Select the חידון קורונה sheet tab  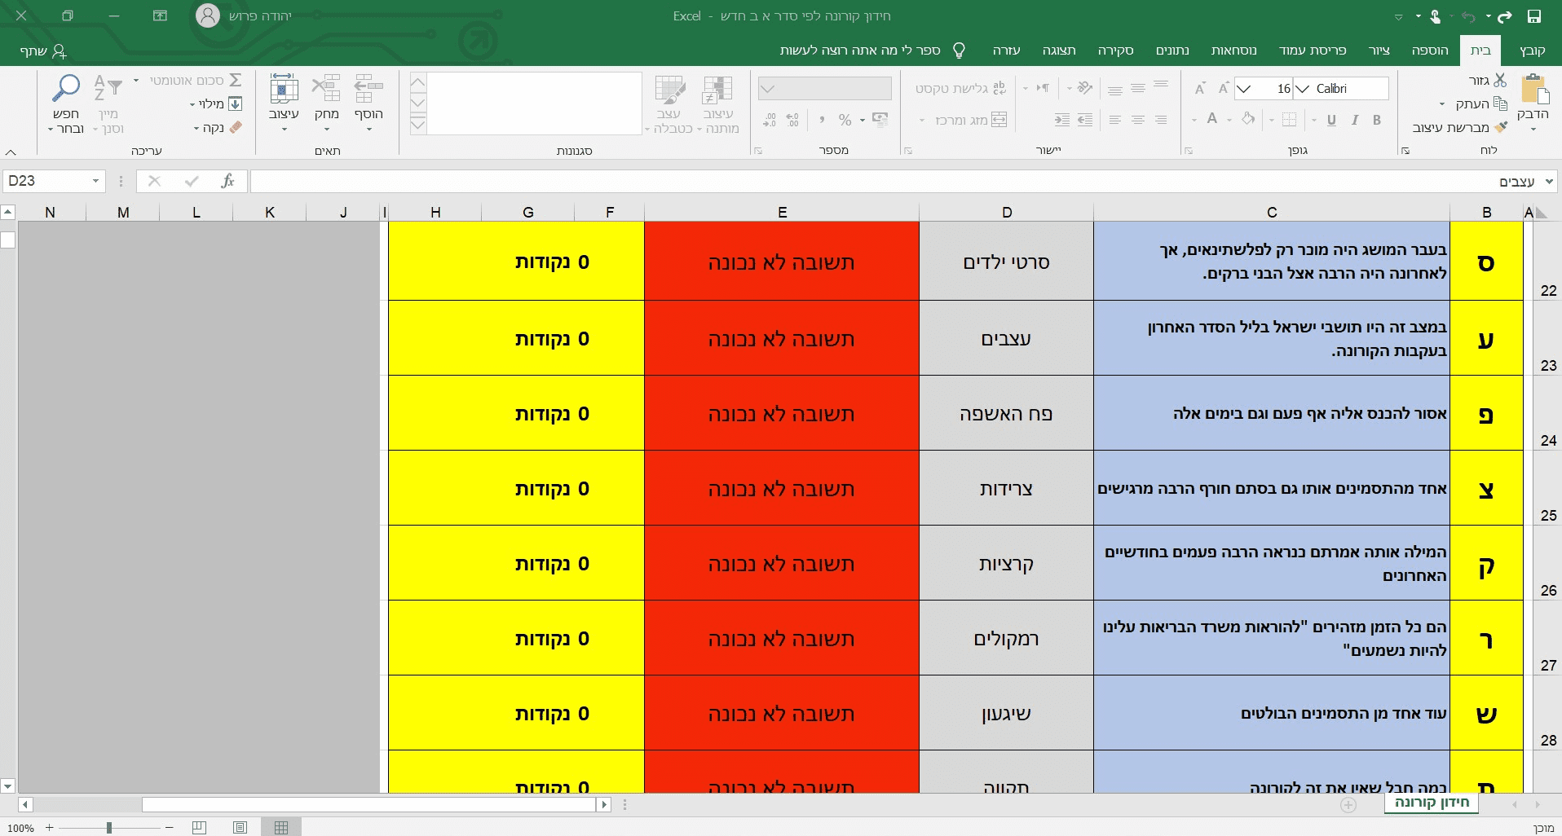[1432, 803]
